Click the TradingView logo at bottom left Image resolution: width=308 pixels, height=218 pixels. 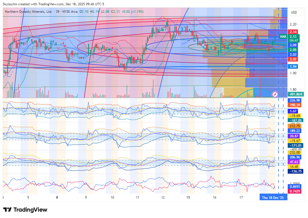25,210
